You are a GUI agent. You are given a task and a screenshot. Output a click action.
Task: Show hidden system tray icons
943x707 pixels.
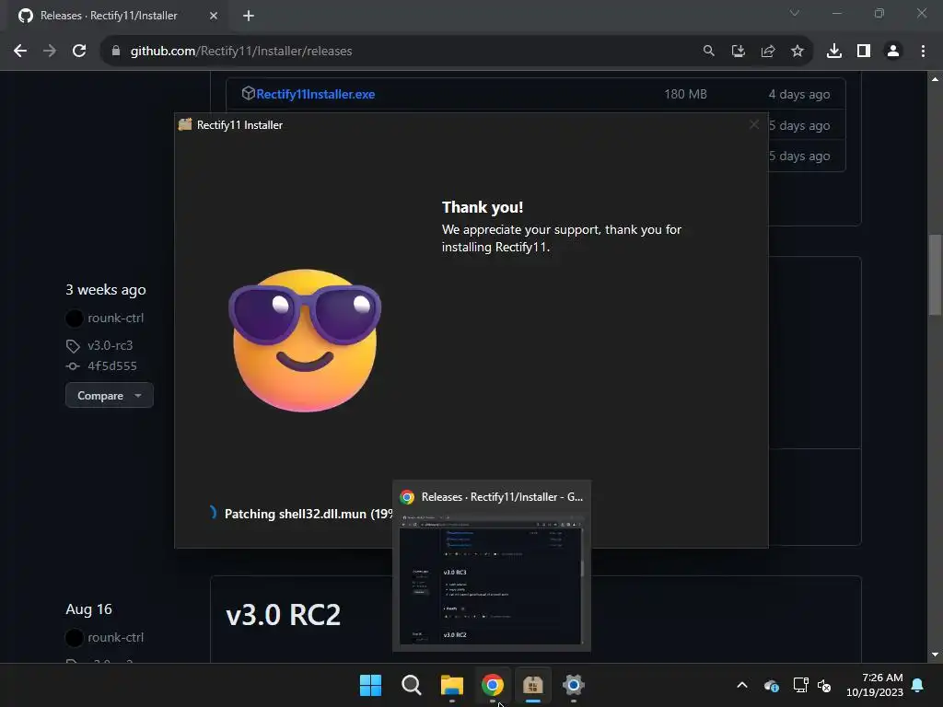click(x=742, y=685)
